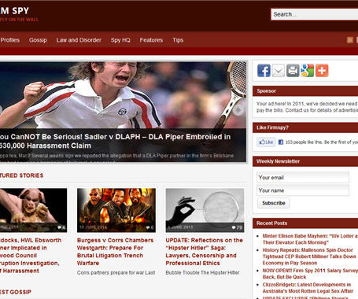The width and height of the screenshot is (358, 299).
Task: Open the Spy HQ menu item
Action: pos(120,40)
